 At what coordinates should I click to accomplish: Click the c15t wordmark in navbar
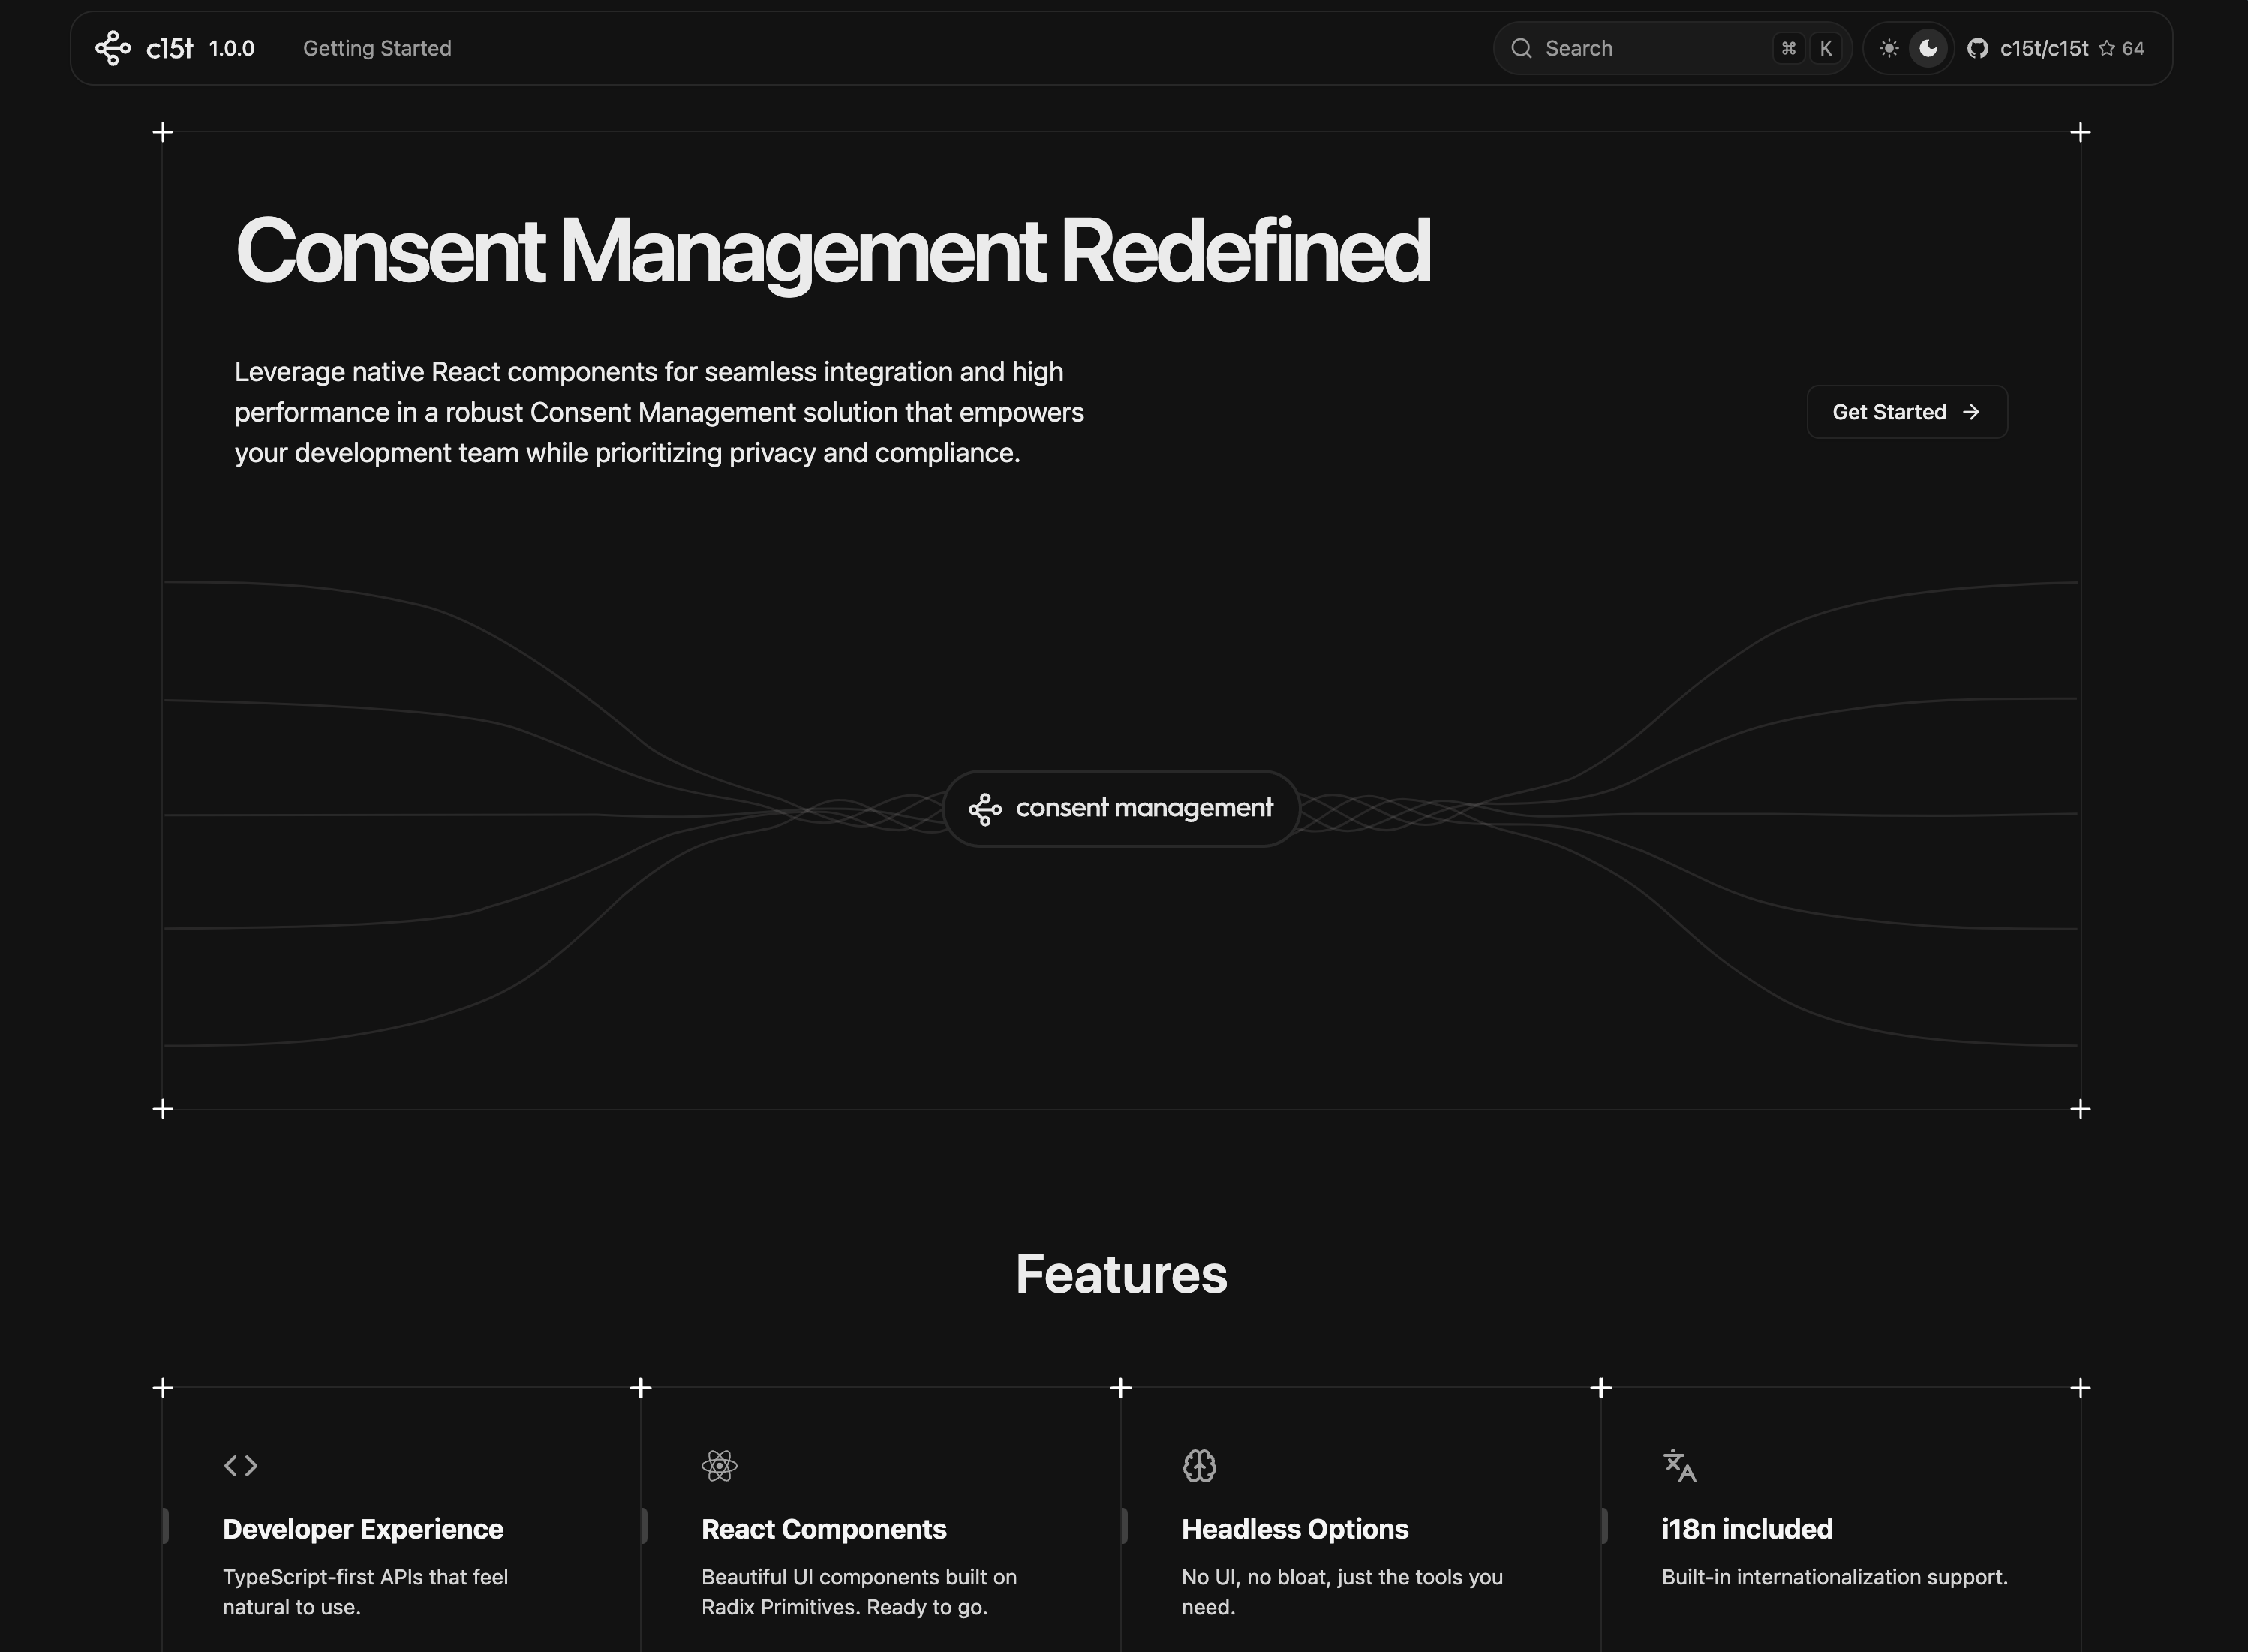(170, 48)
